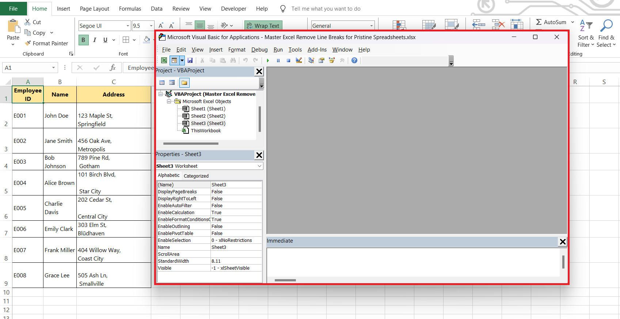Image resolution: width=620 pixels, height=319 pixels.
Task: Open the Debug menu in VBA editor
Action: pos(259,50)
